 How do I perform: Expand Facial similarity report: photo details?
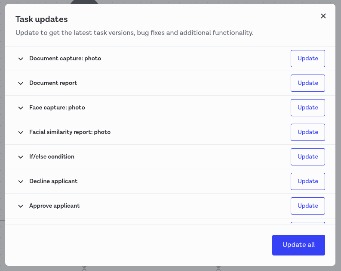[20, 132]
